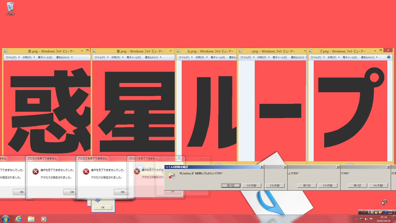Click the IME conversion mode '般' button
Image resolution: width=396 pixels, height=223 pixels.
pyautogui.click(x=372, y=212)
